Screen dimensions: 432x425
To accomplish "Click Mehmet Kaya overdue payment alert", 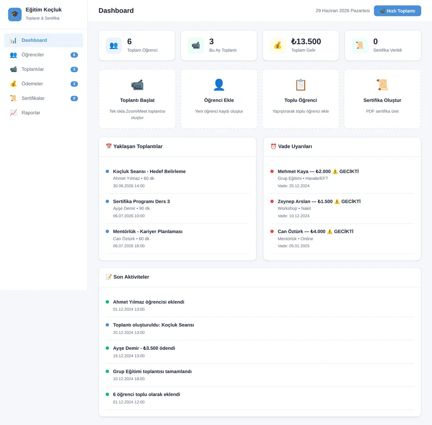I will tap(342, 178).
